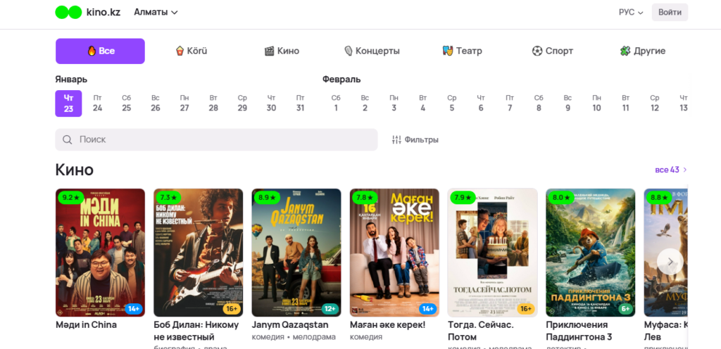Select Saturday 8 February date
Image resolution: width=721 pixels, height=349 pixels.
[539, 103]
